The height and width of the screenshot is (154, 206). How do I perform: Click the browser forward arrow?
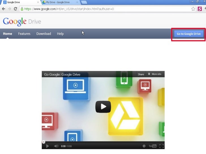(x=9, y=9)
